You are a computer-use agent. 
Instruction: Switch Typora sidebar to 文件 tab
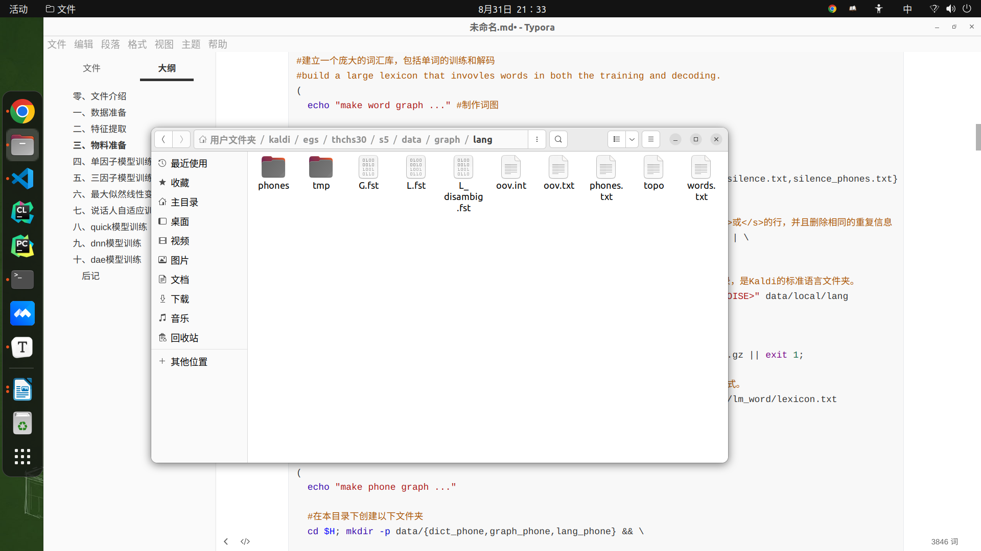[91, 68]
